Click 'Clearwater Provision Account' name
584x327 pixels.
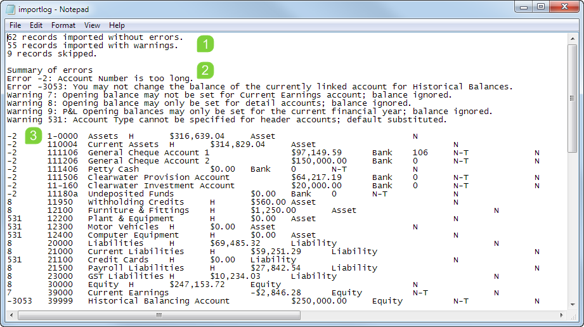[159, 177]
